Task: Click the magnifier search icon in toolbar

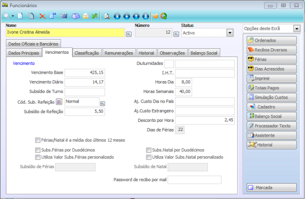Action: pyautogui.click(x=7, y=16)
